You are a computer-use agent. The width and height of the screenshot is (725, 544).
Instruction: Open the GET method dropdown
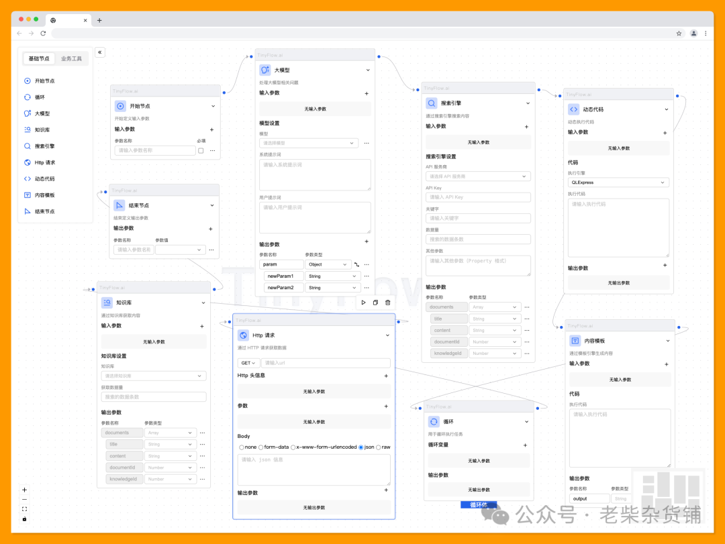click(248, 364)
